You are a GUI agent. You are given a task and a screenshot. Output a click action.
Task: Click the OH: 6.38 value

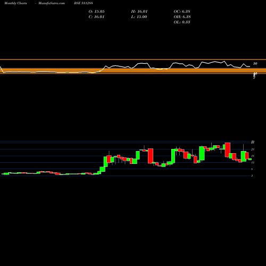coord(182,17)
